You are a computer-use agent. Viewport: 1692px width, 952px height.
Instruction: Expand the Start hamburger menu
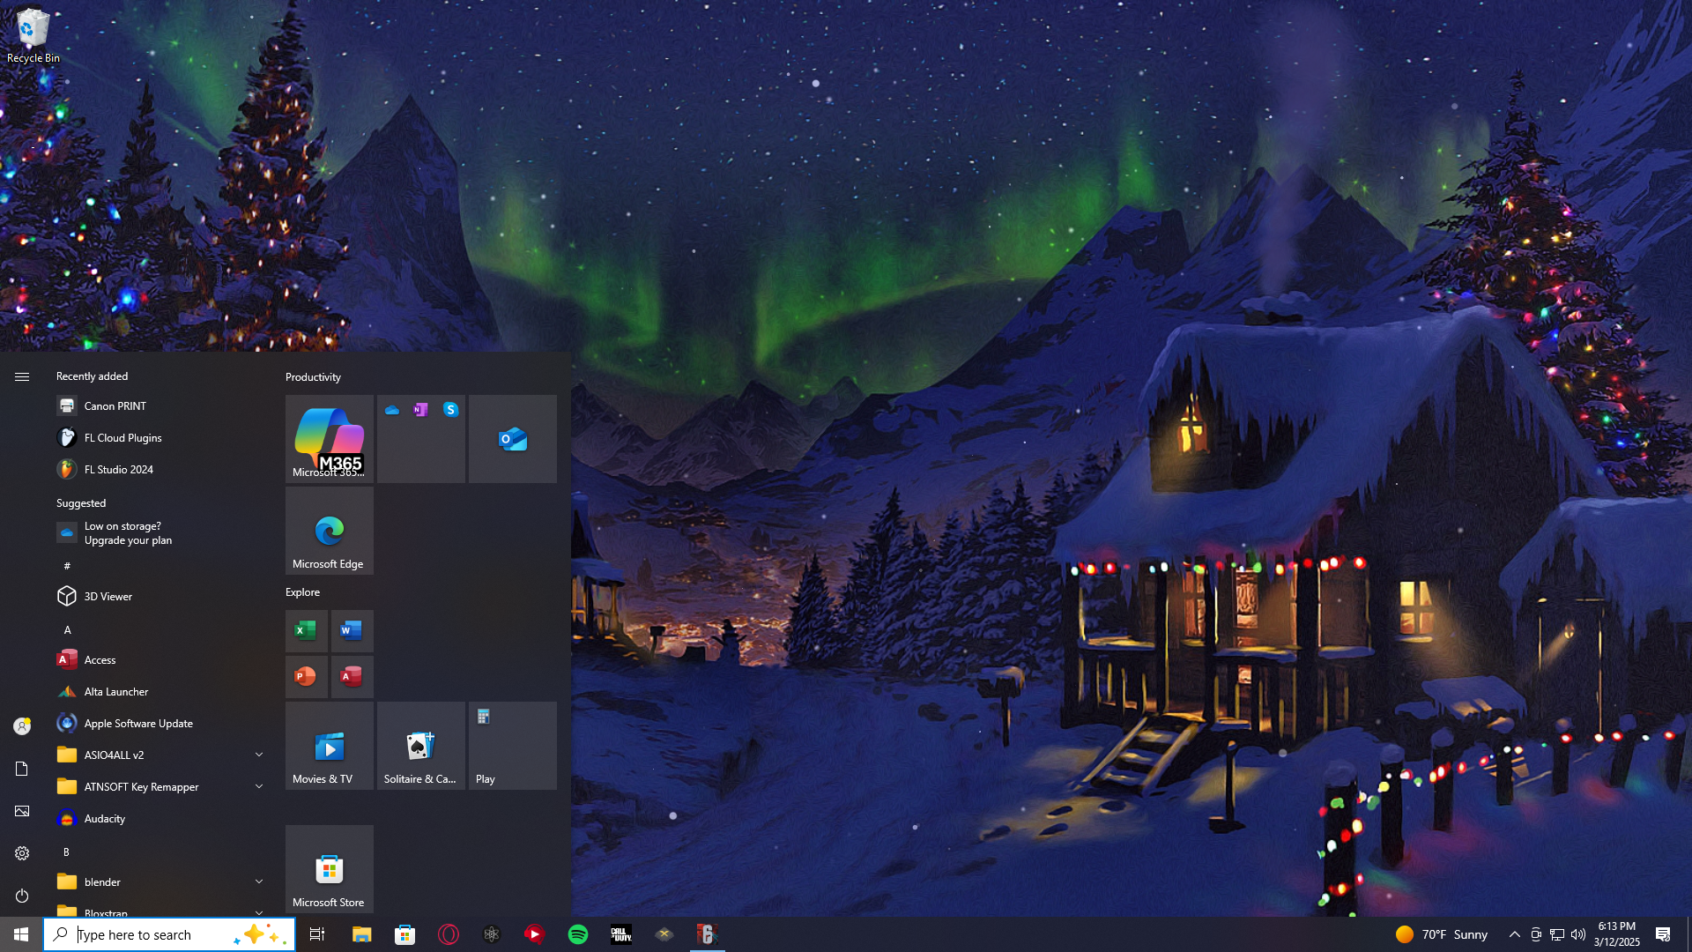[x=22, y=376]
